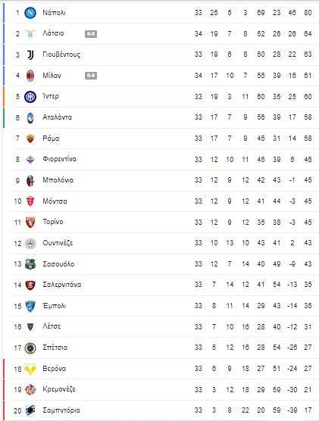Click the Inter club badge icon
319x421 pixels.
(x=30, y=97)
